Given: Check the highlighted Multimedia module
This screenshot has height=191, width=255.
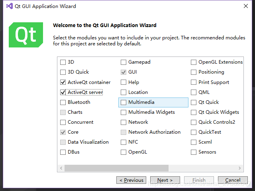Looking at the screenshot, I should pos(124,102).
